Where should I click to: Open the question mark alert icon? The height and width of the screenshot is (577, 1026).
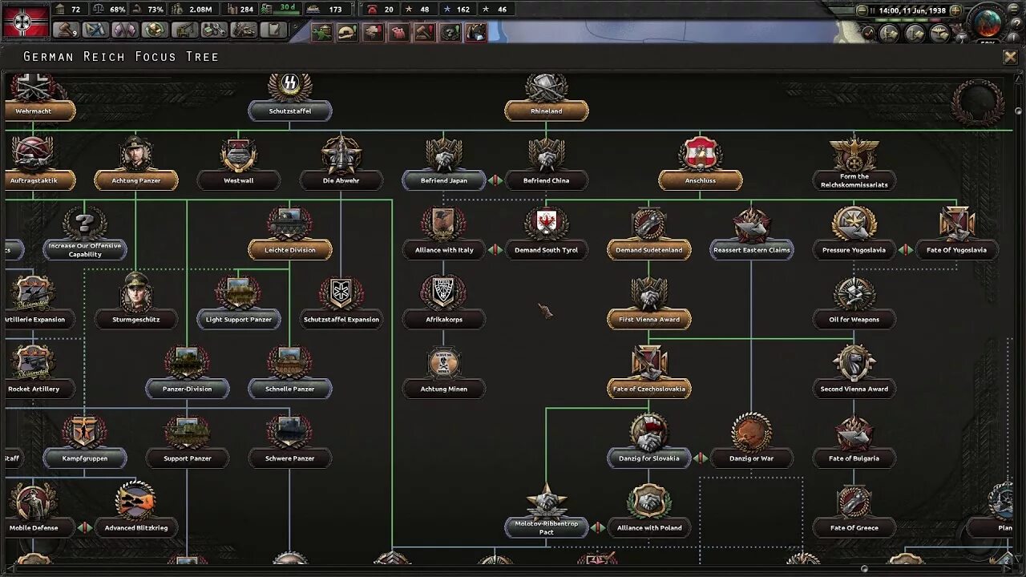coord(450,32)
